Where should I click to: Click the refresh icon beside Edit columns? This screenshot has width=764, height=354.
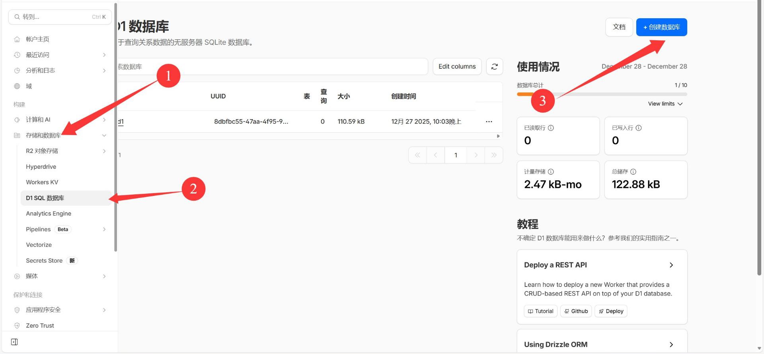[x=494, y=67]
